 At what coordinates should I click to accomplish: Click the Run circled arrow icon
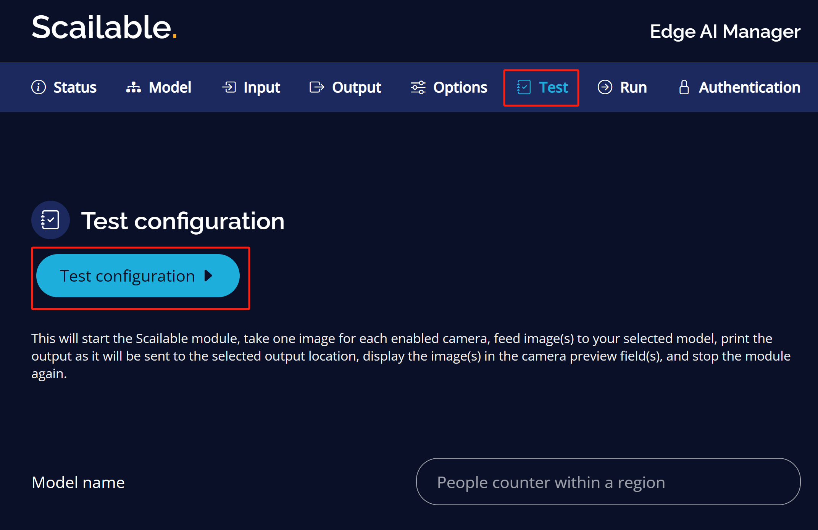(x=605, y=87)
